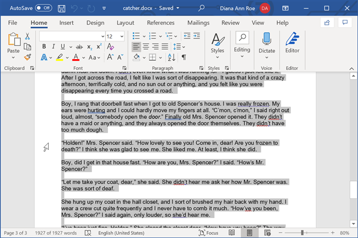Open proofing errors icon in status bar

88,233
